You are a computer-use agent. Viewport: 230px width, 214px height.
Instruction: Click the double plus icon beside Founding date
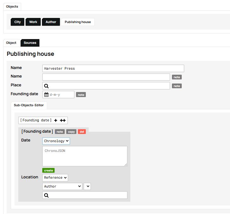[x=63, y=120]
